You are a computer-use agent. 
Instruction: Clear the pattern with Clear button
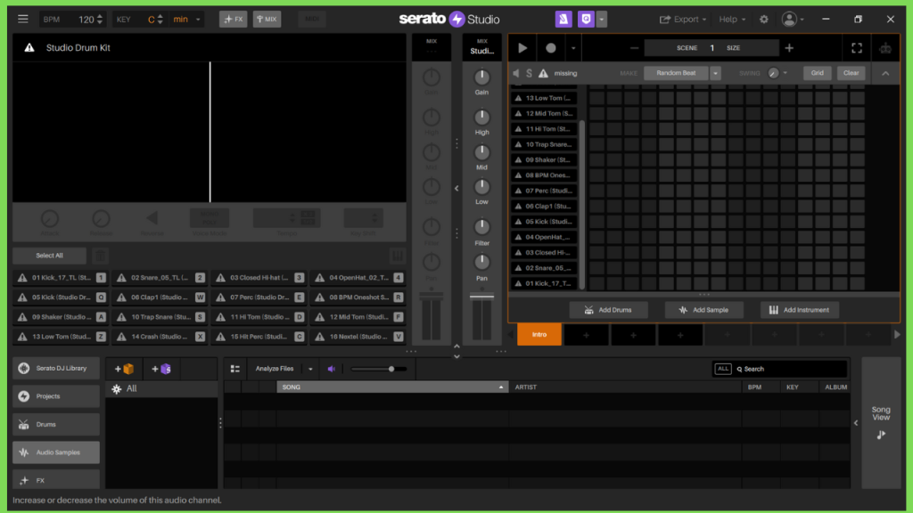[851, 73]
